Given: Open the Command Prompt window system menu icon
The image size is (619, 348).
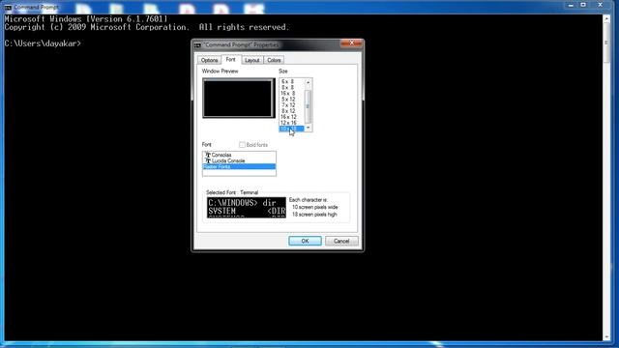Looking at the screenshot, I should click(x=8, y=8).
